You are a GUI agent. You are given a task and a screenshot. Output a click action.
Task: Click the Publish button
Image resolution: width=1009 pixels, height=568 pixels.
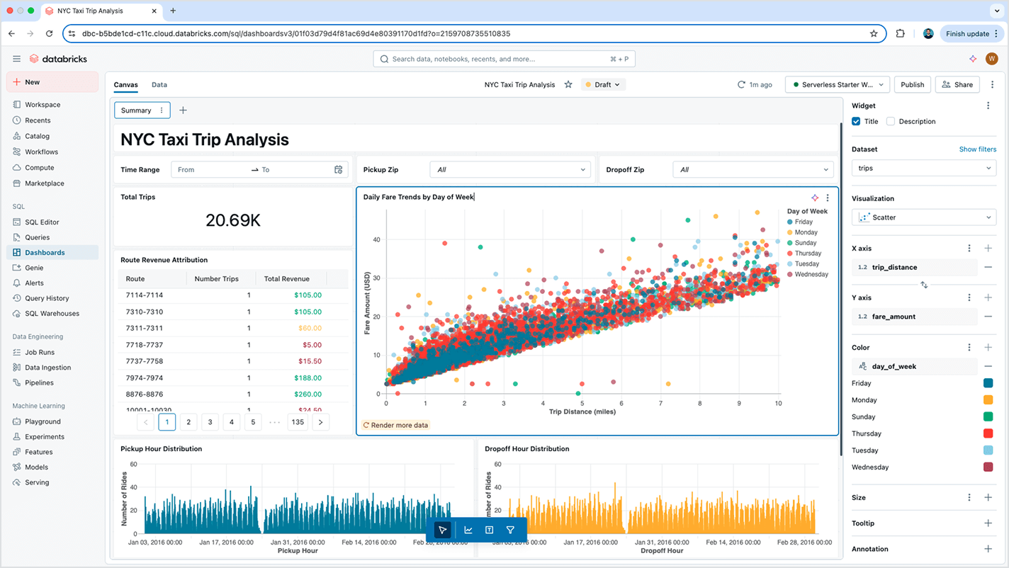click(x=912, y=84)
